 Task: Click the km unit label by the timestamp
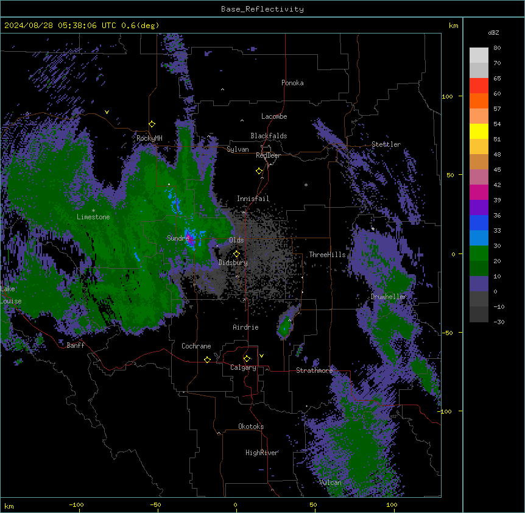[453, 26]
